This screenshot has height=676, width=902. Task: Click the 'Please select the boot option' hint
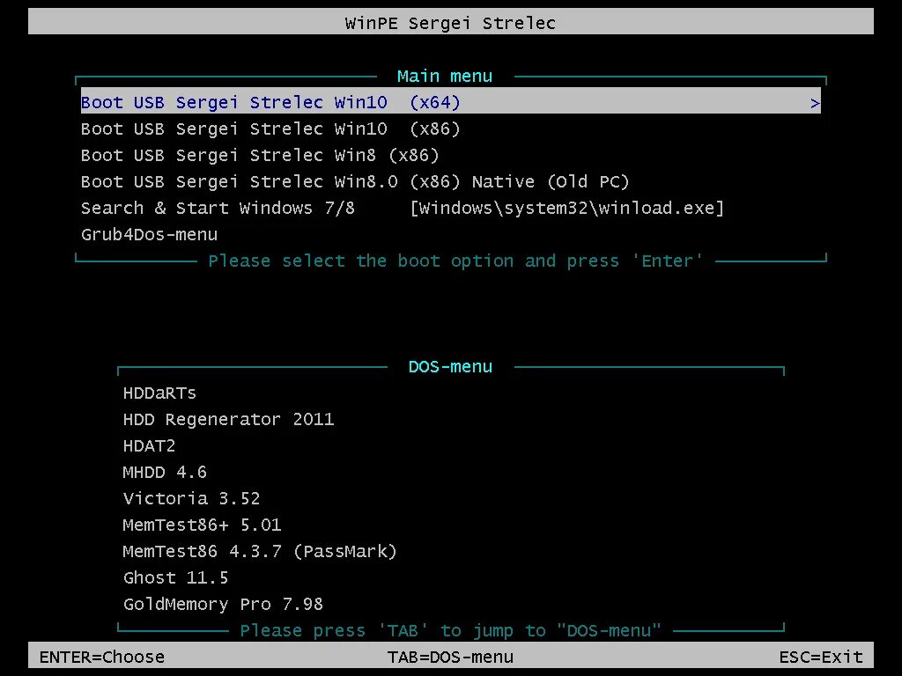(x=455, y=261)
